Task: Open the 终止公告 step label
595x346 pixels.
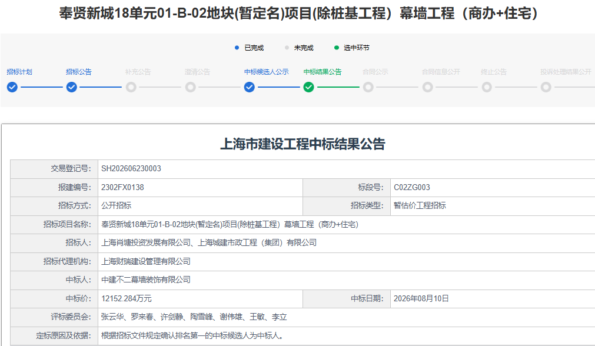Action: [494, 72]
